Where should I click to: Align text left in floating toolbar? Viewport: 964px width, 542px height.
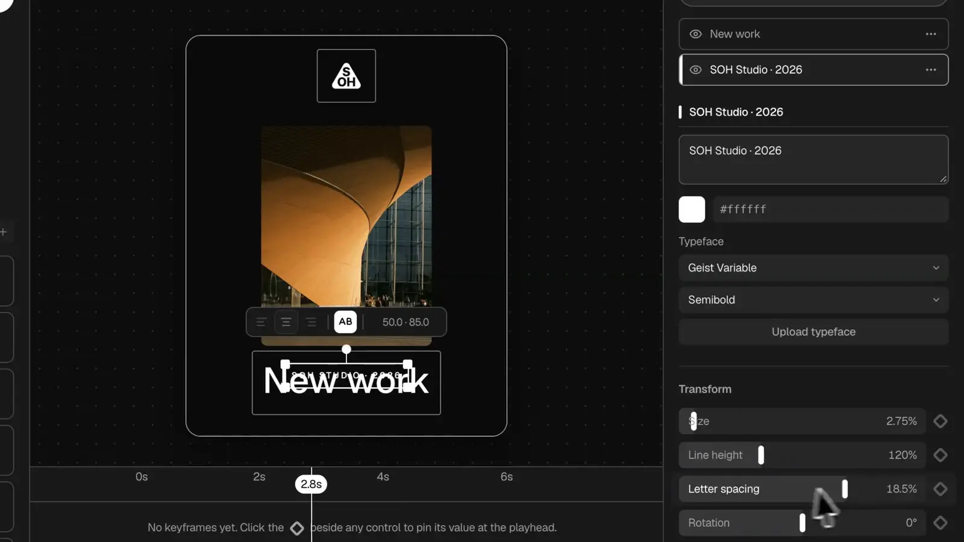pos(261,322)
